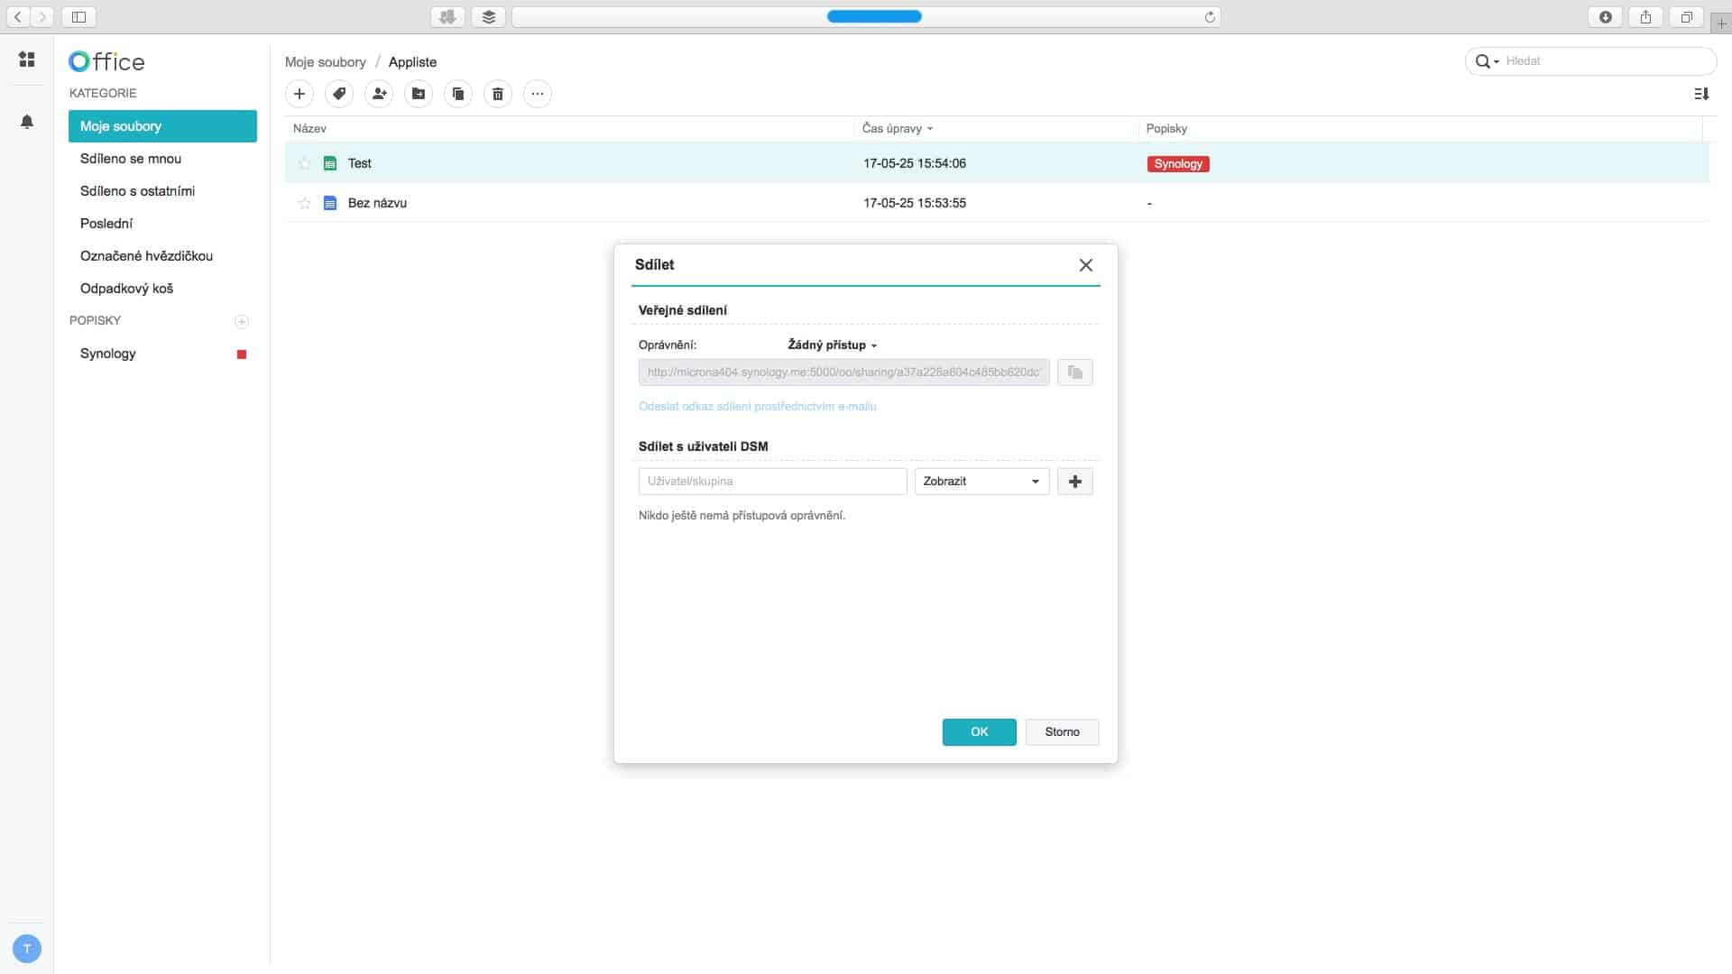Viewport: 1732px width, 974px height.
Task: Open Sdíleno se mnou category
Action: 131,159
